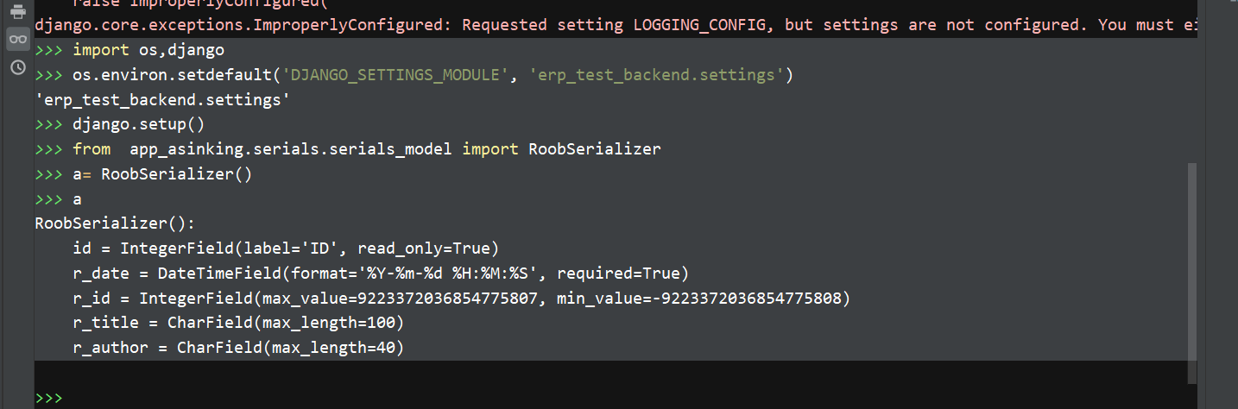Click the os.environ.setdefault command line
This screenshot has width=1238, height=409.
tap(432, 75)
